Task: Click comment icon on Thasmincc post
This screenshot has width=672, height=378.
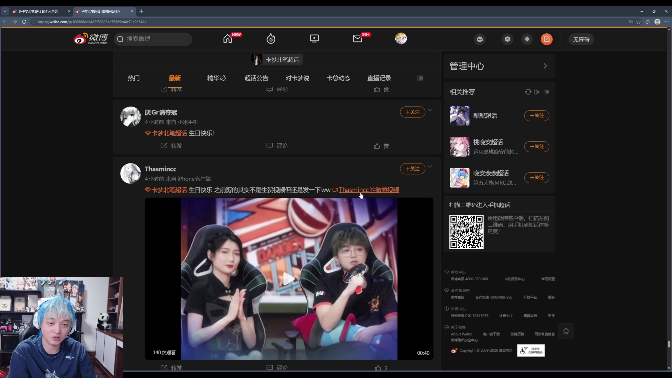Action: pyautogui.click(x=270, y=367)
